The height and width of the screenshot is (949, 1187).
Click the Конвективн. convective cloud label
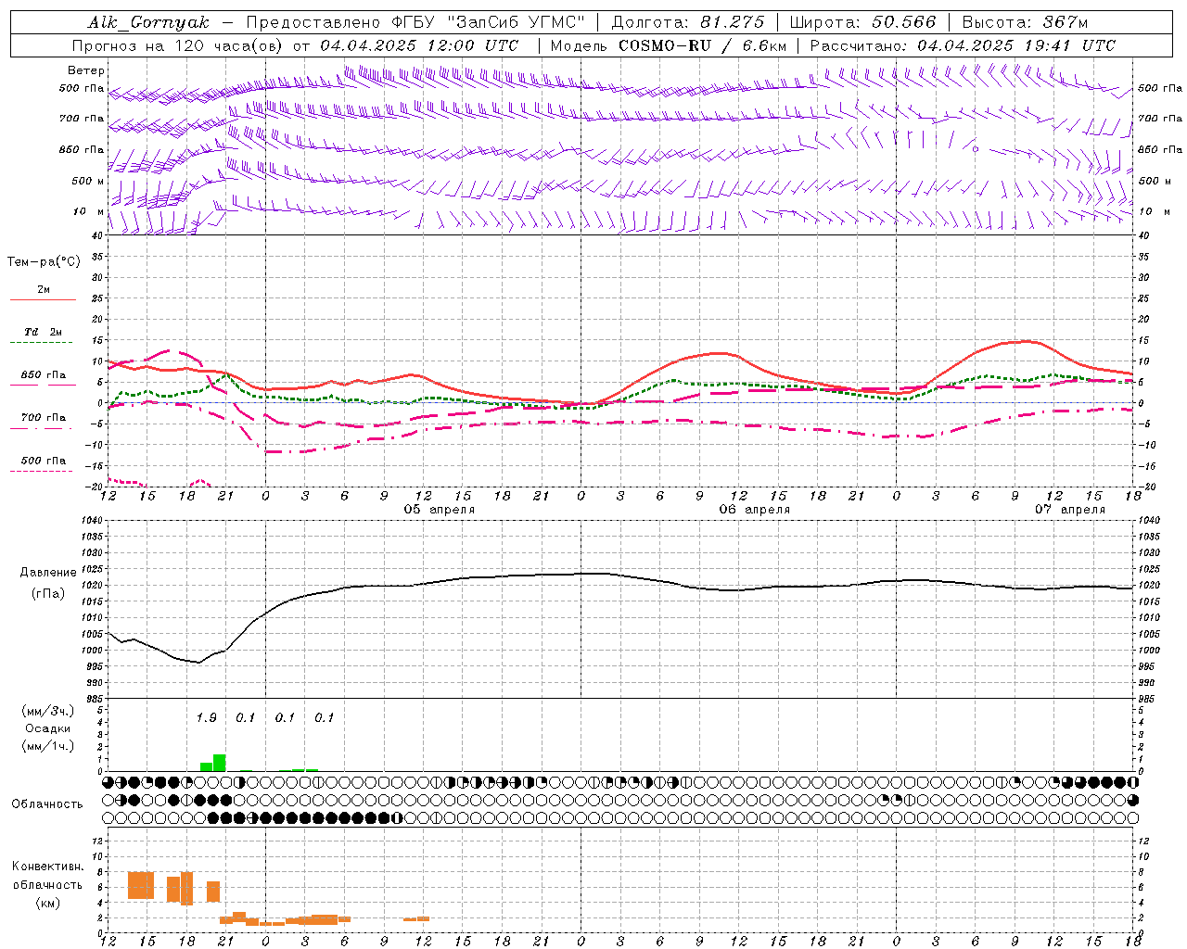coord(48,867)
